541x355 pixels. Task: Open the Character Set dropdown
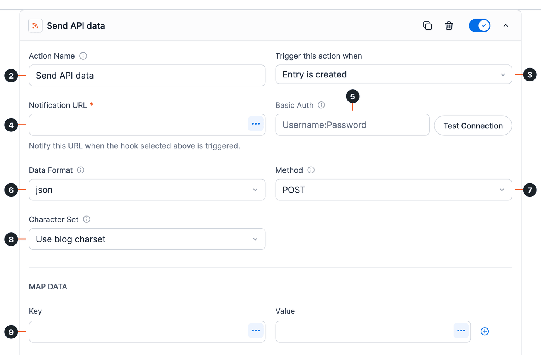pos(147,239)
